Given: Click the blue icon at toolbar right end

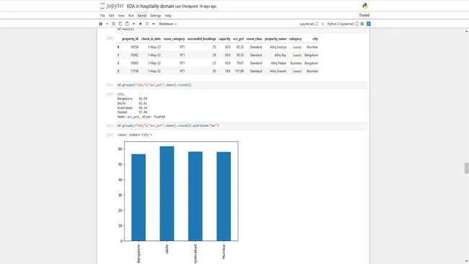Looking at the screenshot, I should pos(369,24).
